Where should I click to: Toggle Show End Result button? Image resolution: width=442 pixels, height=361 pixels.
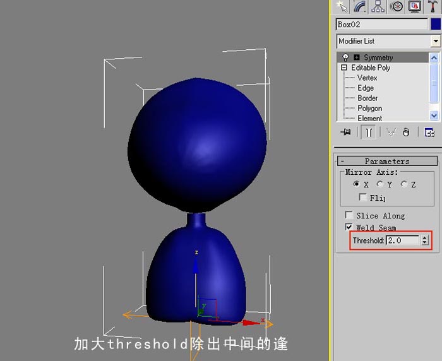pos(368,132)
